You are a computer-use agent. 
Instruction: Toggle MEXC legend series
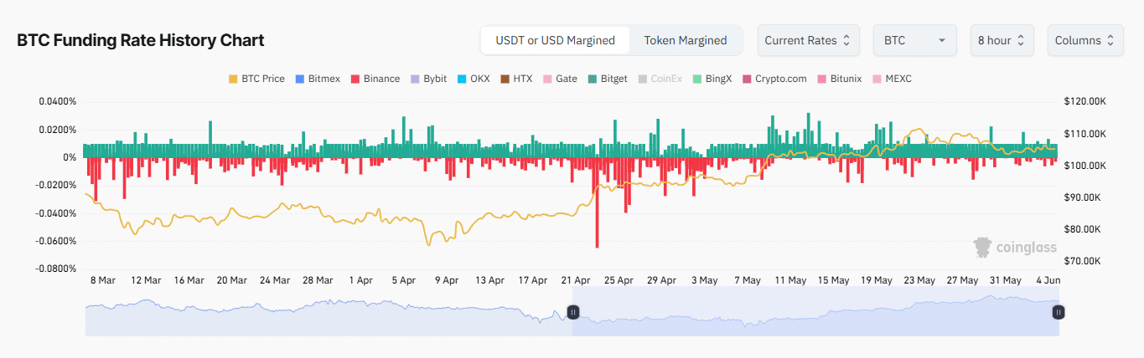pyautogui.click(x=892, y=79)
